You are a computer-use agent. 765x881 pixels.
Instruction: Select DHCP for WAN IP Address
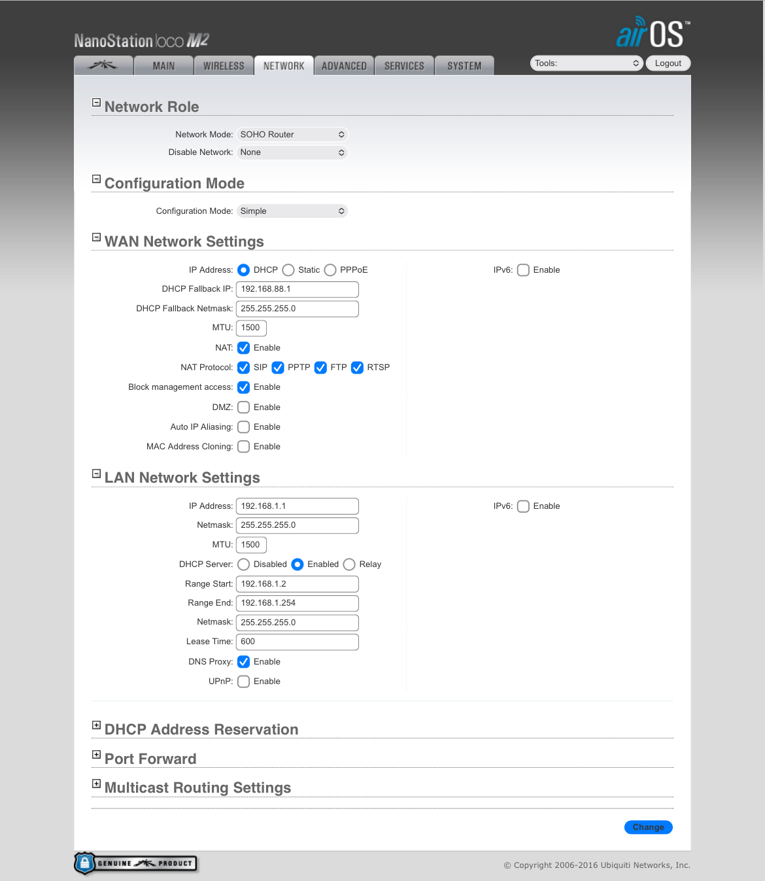tap(243, 270)
